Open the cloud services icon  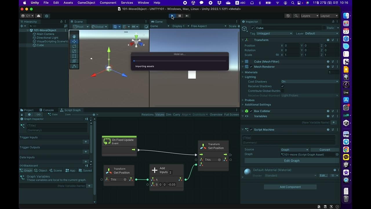[x=39, y=16]
